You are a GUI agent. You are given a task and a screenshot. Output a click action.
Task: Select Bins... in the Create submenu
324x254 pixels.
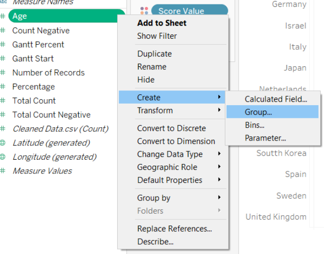(255, 125)
